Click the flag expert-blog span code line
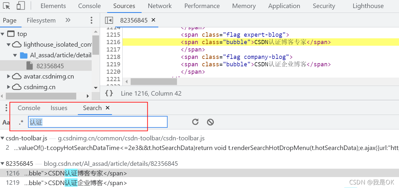This screenshot has width=399, height=188. click(x=235, y=35)
